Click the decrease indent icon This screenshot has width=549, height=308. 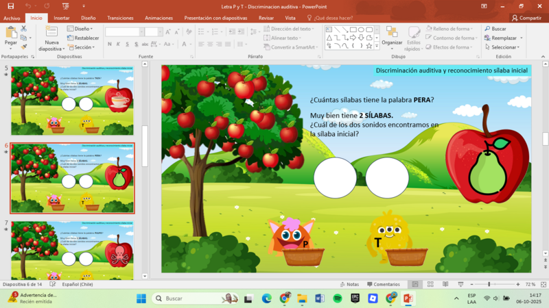click(x=232, y=31)
